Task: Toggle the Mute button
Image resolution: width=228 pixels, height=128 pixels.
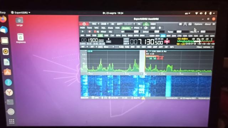Action: (x=110, y=28)
